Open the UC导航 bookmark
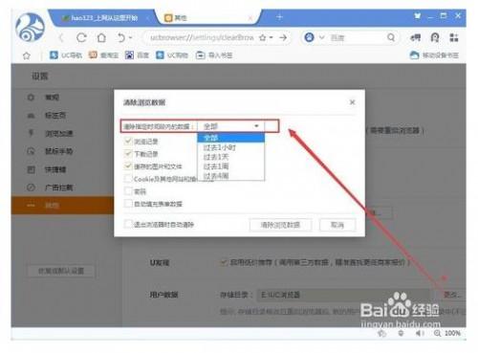 [66, 55]
